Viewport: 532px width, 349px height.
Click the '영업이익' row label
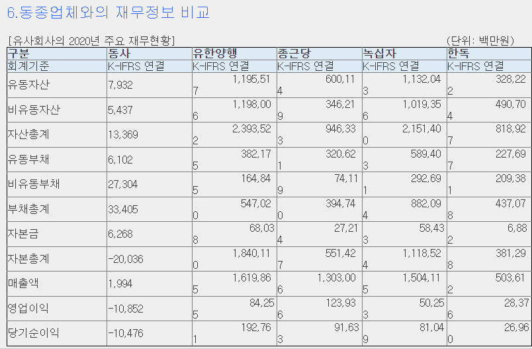tap(28, 309)
